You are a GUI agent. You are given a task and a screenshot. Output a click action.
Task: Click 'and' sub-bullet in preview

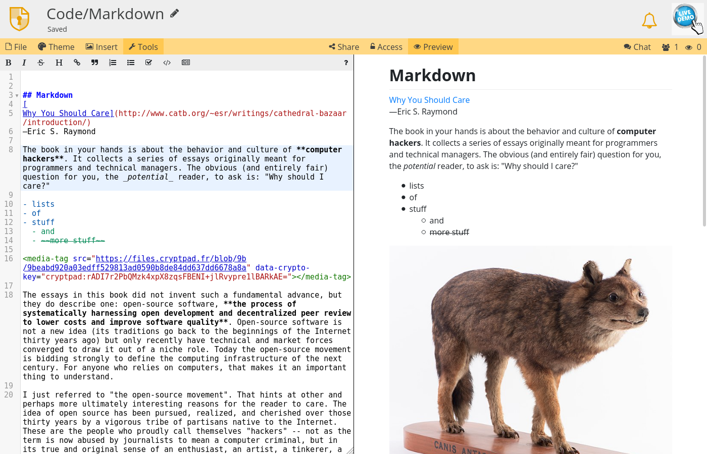click(x=436, y=220)
